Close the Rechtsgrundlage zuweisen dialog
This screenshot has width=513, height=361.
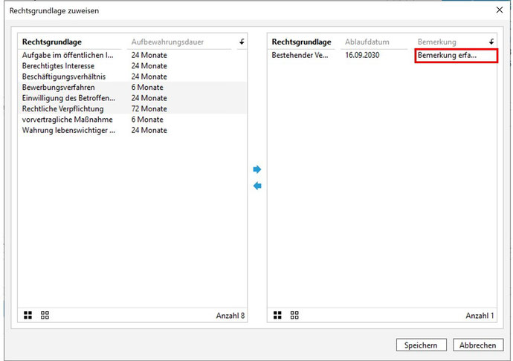[500, 10]
